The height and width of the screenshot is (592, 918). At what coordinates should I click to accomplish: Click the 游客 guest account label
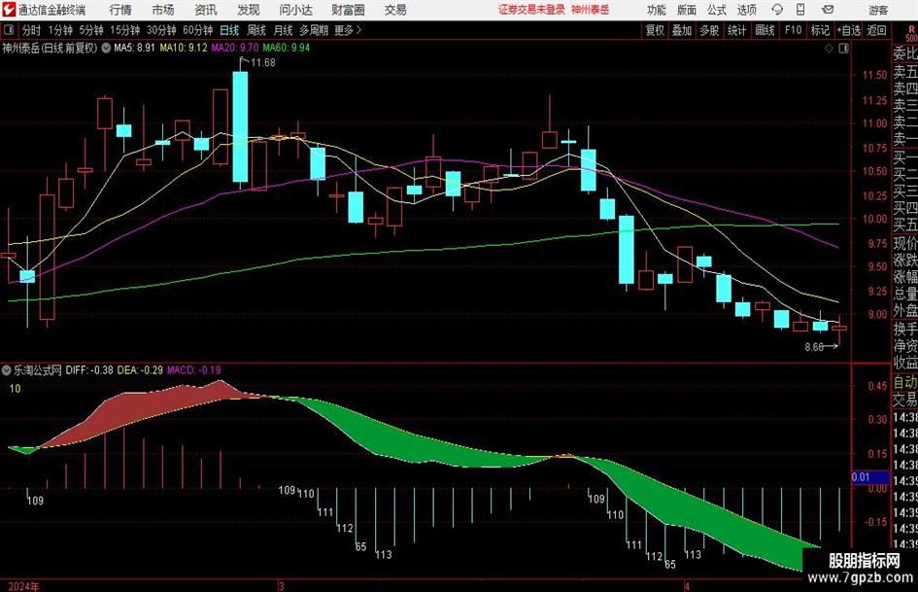coord(878,10)
